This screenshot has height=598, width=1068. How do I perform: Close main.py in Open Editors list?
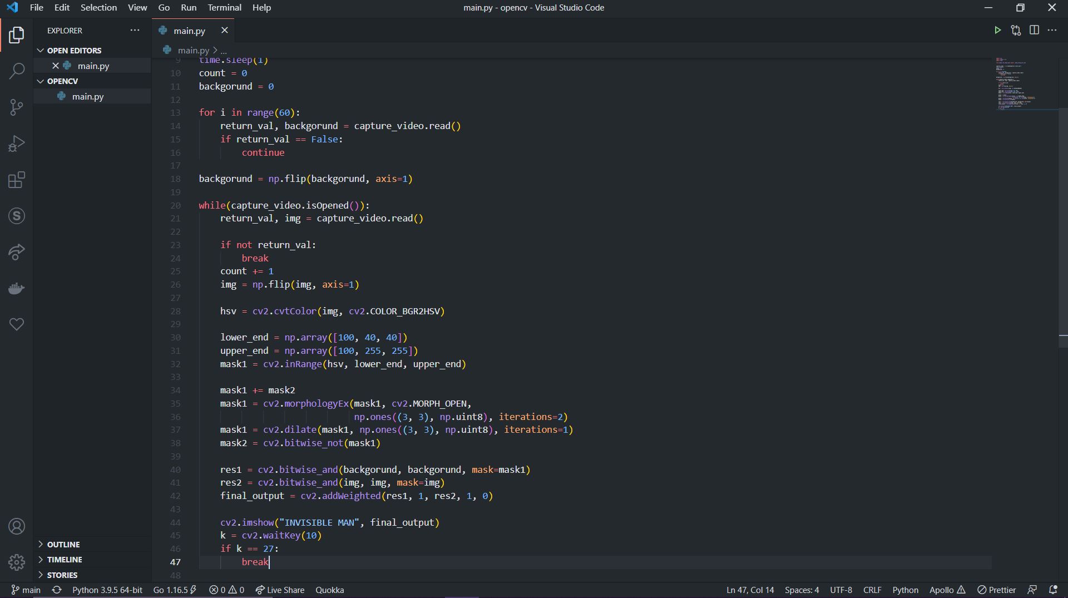coord(55,66)
